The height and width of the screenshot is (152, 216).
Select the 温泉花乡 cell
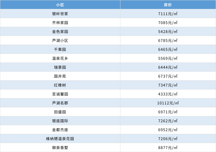[x=60, y=58]
